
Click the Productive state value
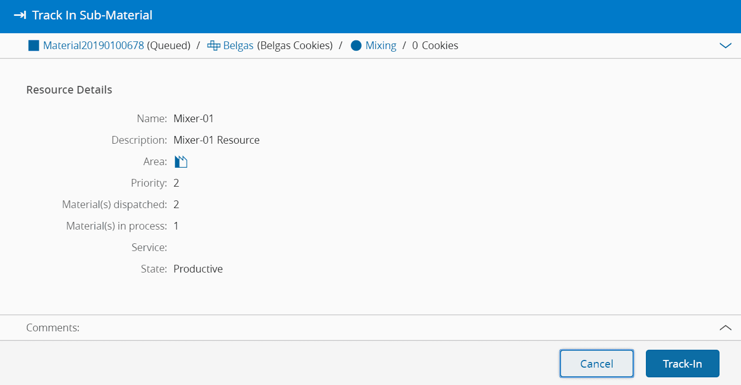[x=198, y=269]
